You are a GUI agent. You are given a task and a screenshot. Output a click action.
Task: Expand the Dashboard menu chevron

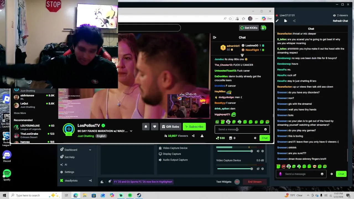tap(90, 150)
